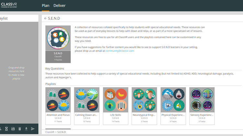Click the Playlists section heading
The image size is (243, 136).
click(x=51, y=84)
